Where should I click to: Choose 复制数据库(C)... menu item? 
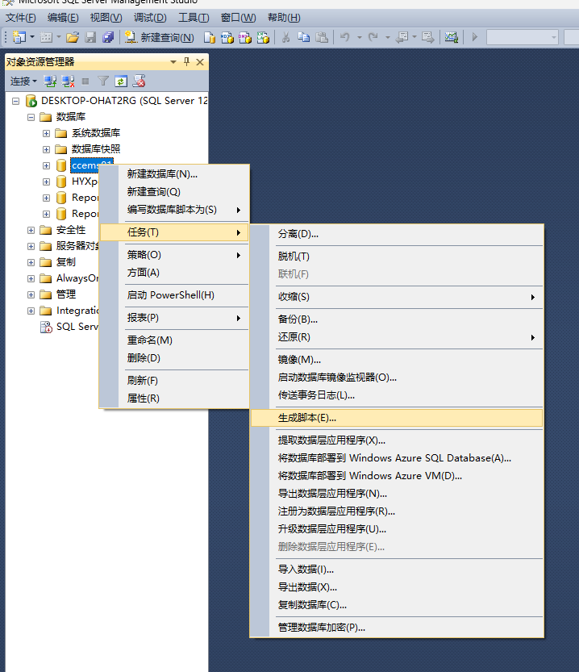click(x=397, y=605)
